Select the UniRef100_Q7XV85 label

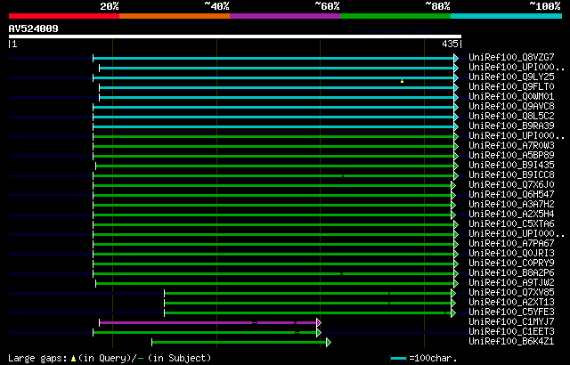pos(511,293)
